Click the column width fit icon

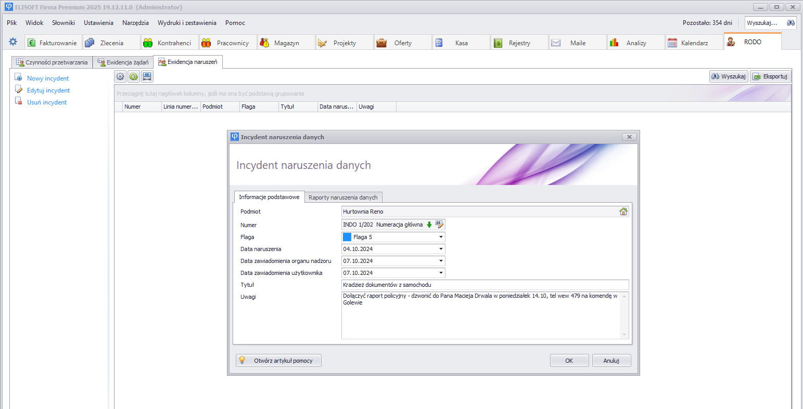(x=147, y=76)
